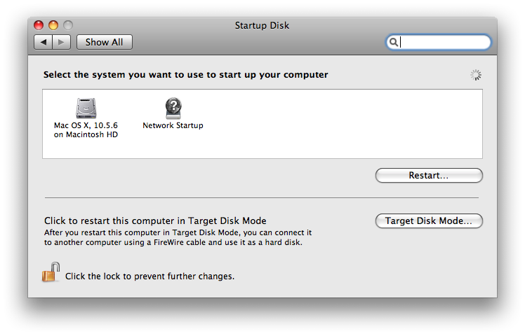Minimize the Startup Disk window
Screen dimensions: 525x336
coord(53,25)
